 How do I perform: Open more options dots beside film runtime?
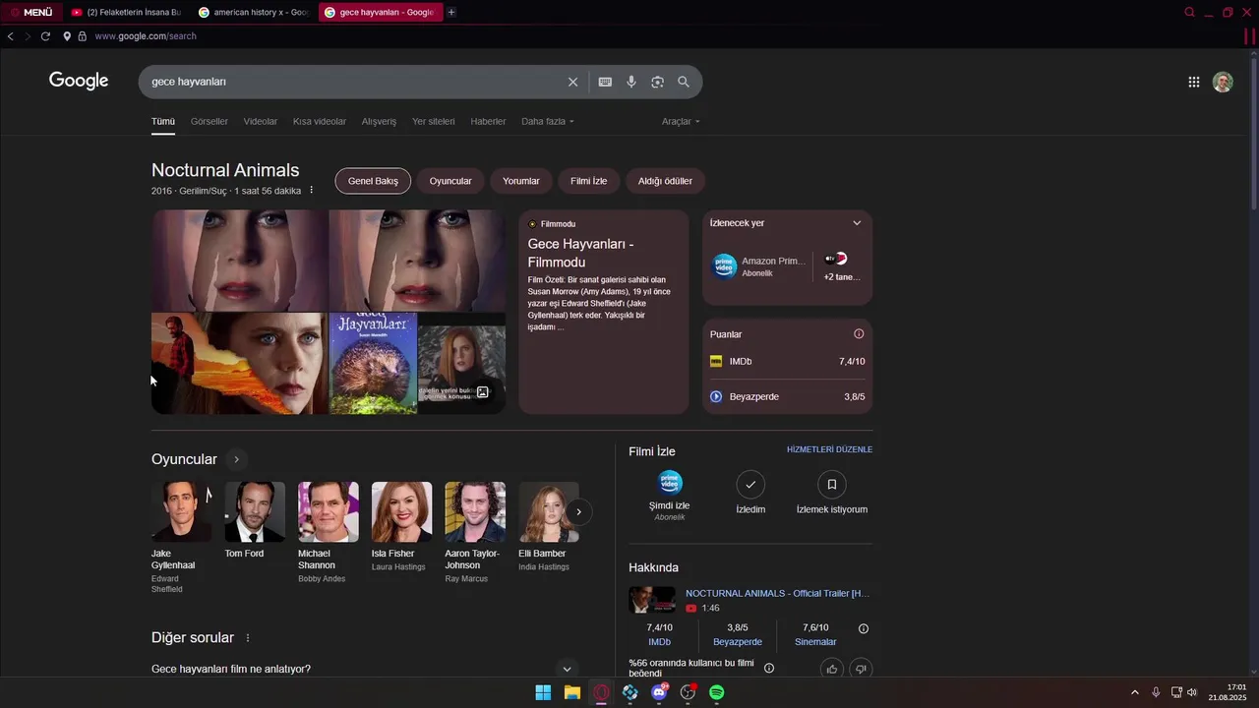coord(312,190)
